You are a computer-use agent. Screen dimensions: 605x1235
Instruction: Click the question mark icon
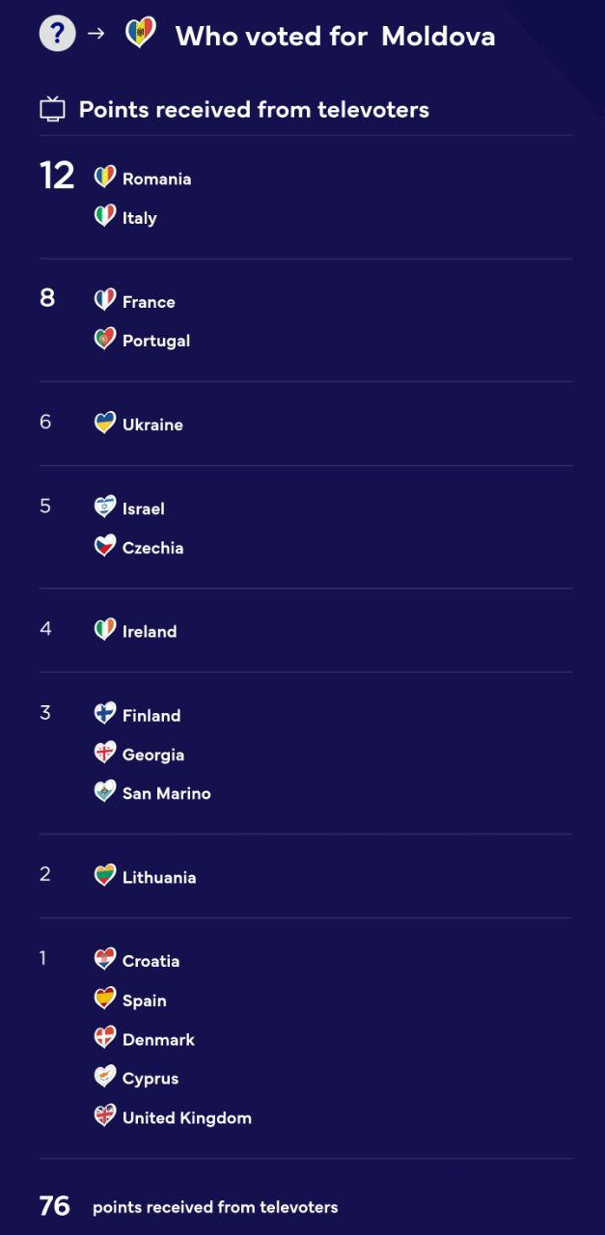[57, 35]
